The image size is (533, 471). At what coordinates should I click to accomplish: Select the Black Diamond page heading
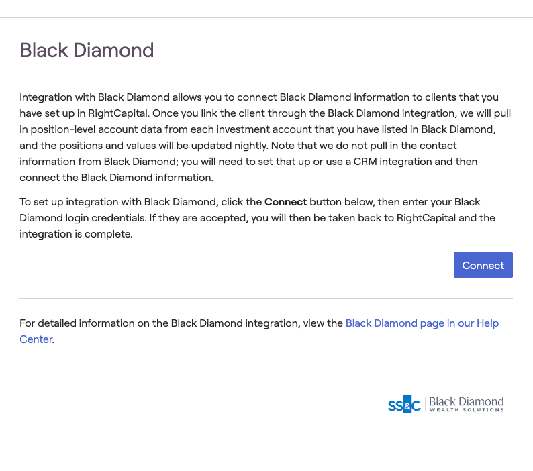[87, 50]
